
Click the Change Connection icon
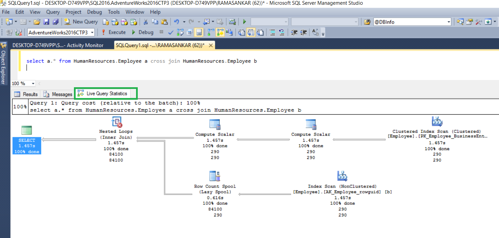[x=19, y=32]
